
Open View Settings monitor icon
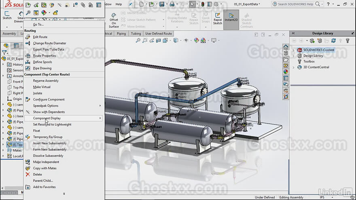click(214, 40)
